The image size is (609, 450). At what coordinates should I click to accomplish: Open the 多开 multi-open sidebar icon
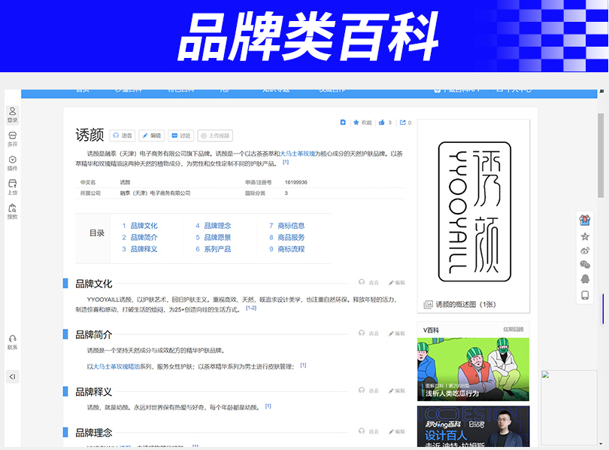point(13,138)
